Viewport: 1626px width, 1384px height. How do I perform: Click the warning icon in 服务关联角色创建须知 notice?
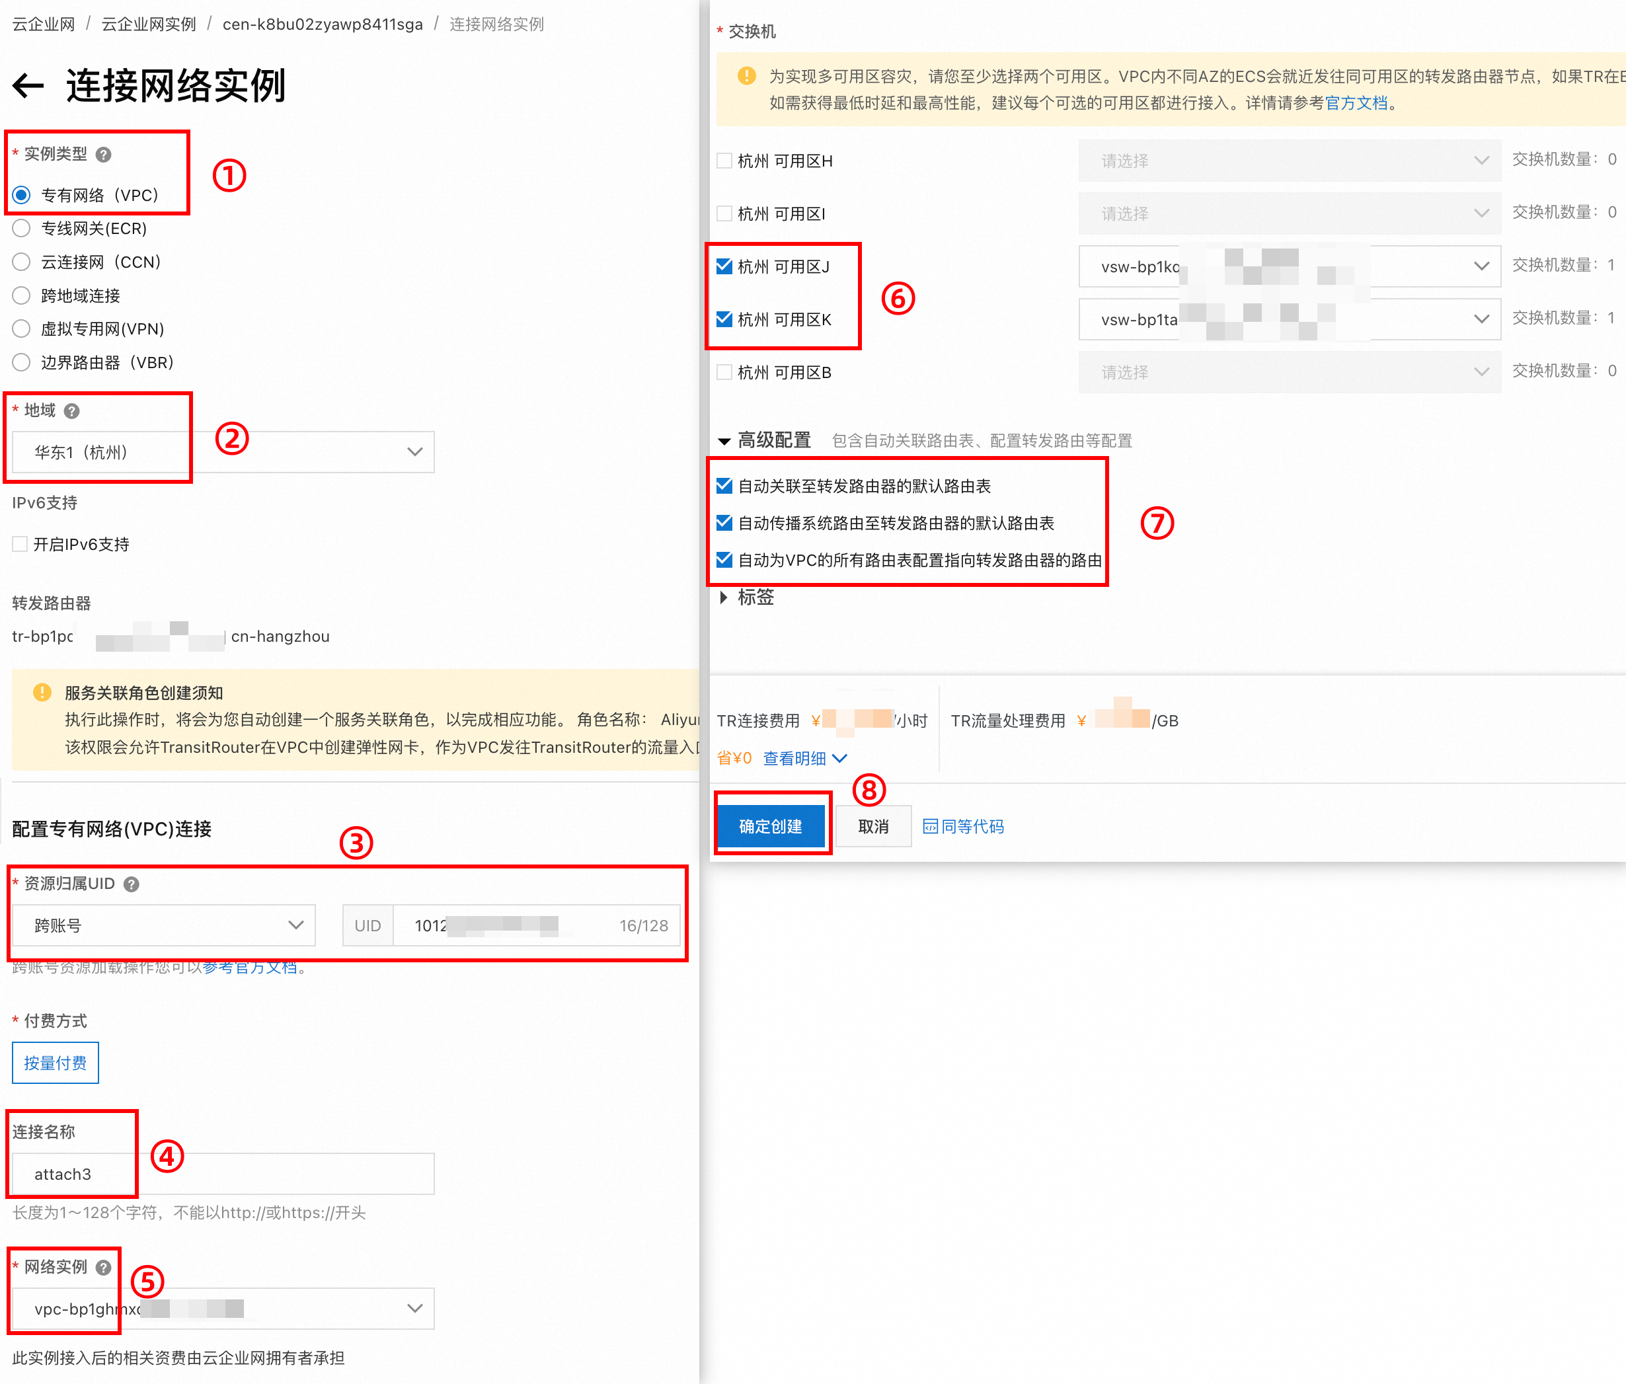click(x=42, y=692)
